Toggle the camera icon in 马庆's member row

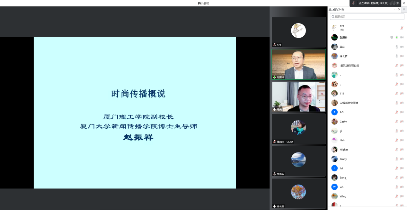coord(402,47)
